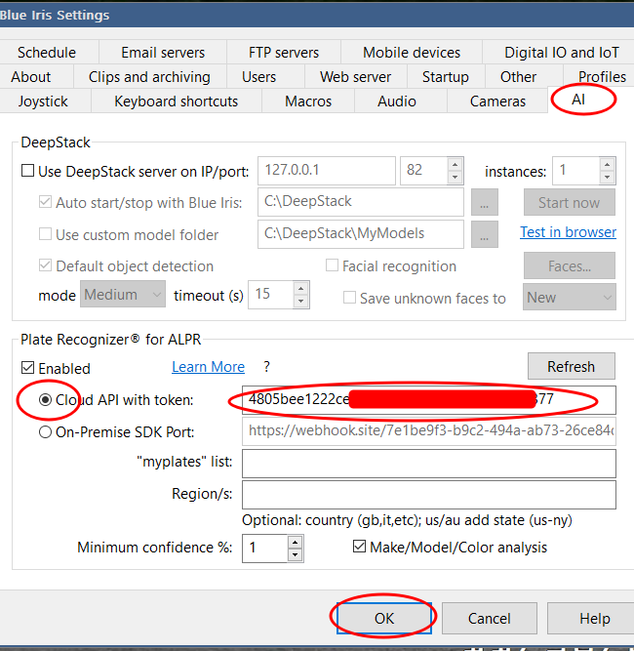Image resolution: width=634 pixels, height=651 pixels.
Task: Toggle Plate Recognizer Enabled checkbox
Action: (x=28, y=367)
